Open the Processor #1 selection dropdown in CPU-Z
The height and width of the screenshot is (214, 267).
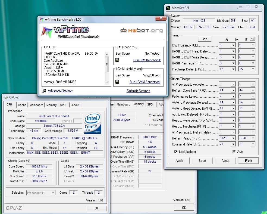[53, 193]
